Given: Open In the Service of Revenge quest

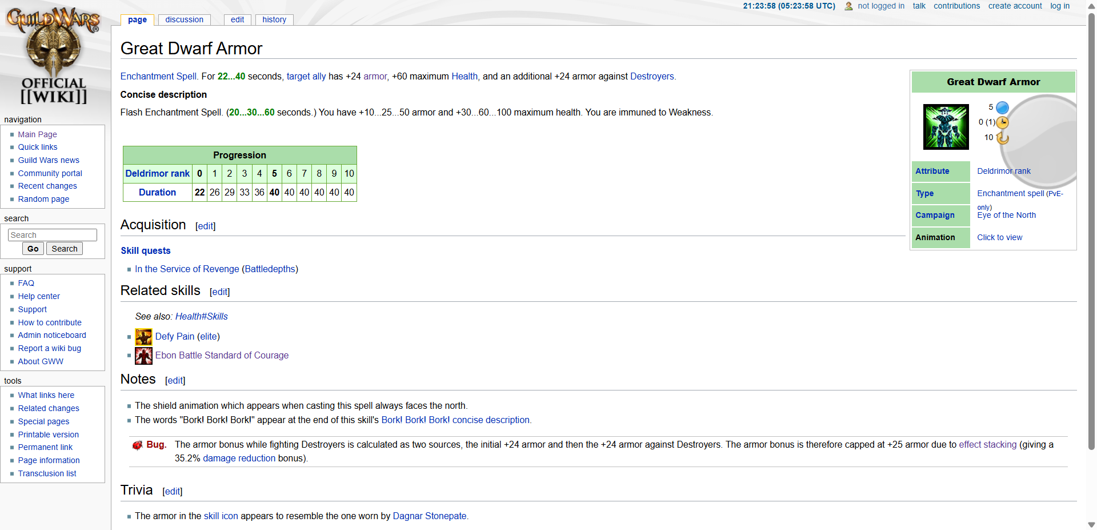Looking at the screenshot, I should coord(187,269).
